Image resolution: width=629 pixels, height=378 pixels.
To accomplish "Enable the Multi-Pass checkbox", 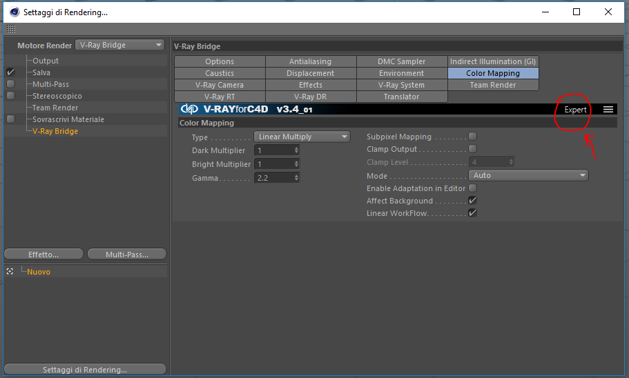I will click(x=11, y=83).
